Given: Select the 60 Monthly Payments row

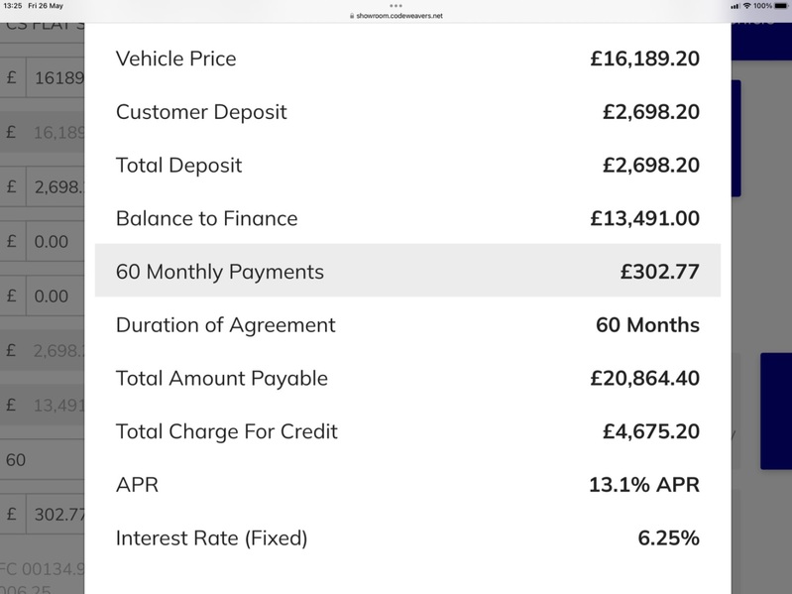Looking at the screenshot, I should pyautogui.click(x=407, y=271).
